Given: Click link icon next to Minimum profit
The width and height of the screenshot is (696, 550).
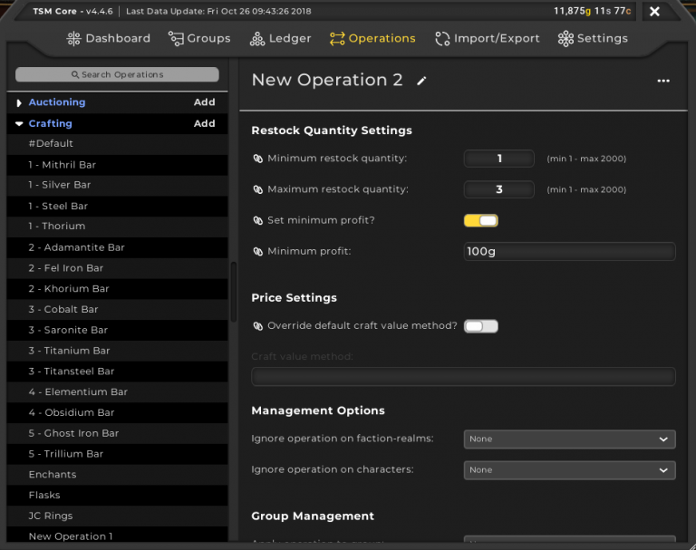Looking at the screenshot, I should tap(257, 251).
